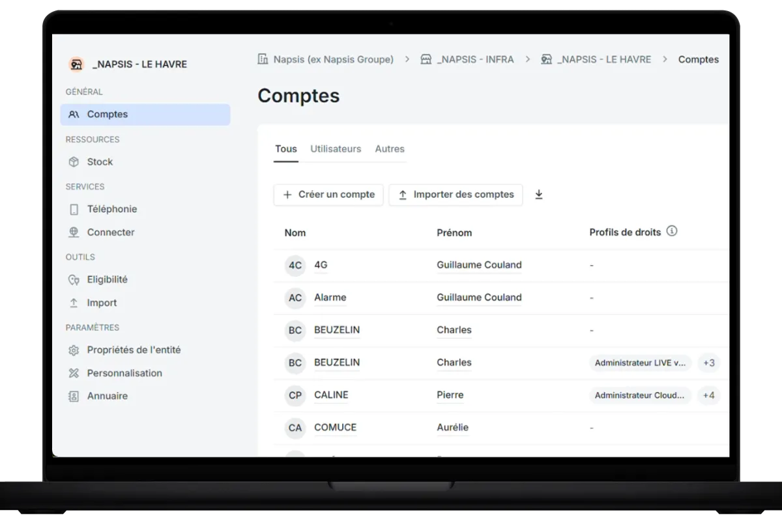Expand the +3 additional profiles badge
Screen dimensions: 782x521
pos(709,363)
